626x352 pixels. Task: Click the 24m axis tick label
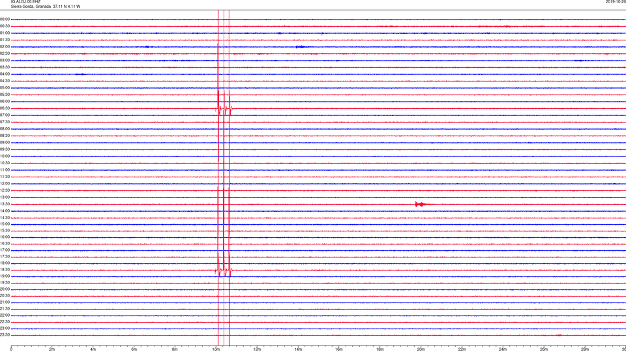[x=503, y=349]
